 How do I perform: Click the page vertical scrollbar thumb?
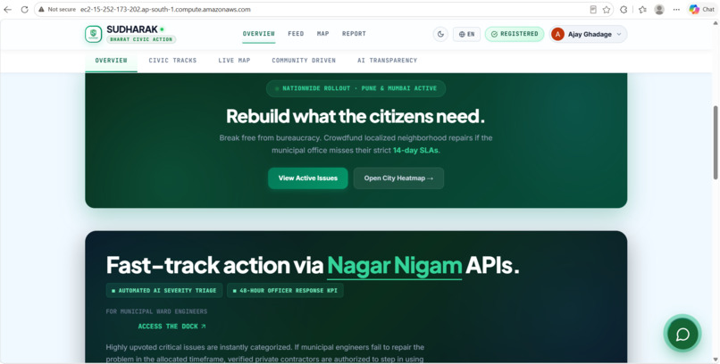[716, 143]
